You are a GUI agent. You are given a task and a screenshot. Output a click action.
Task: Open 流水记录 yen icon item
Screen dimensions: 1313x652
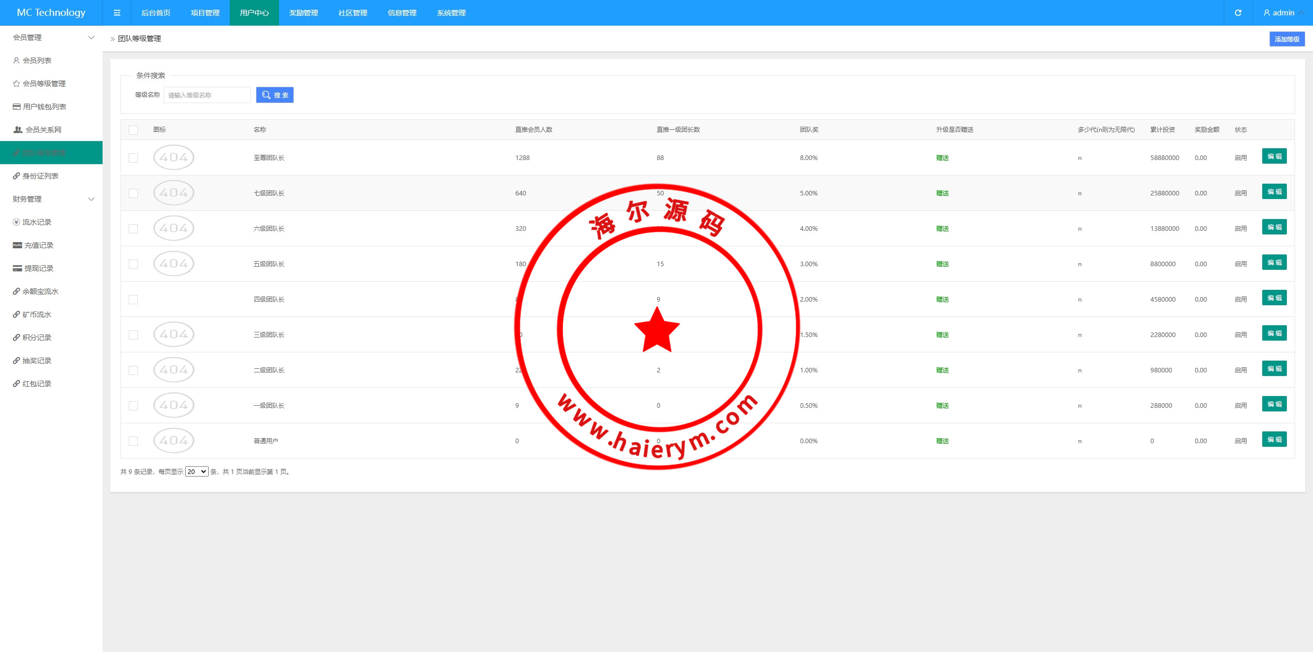coord(36,222)
